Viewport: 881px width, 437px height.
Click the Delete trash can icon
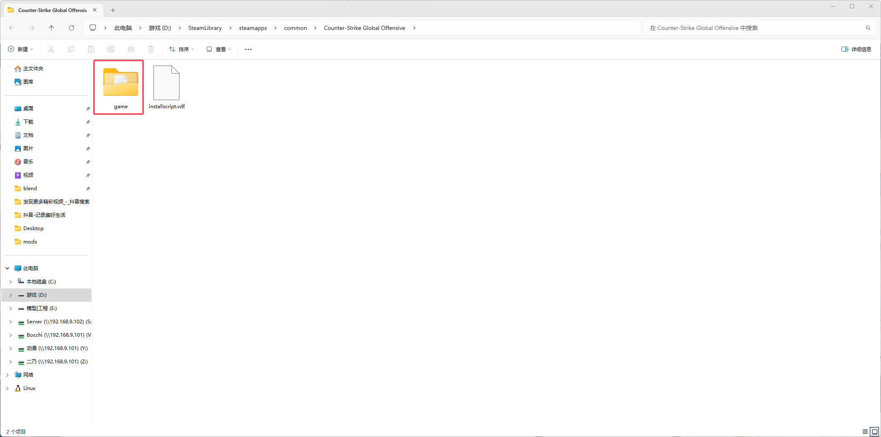click(151, 49)
